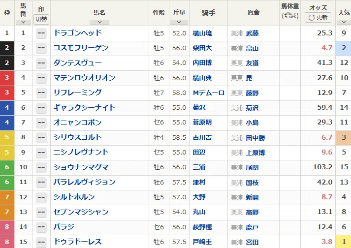Open mark selector for シリウスコルト
Screen dimensions: 351x248
point(41,137)
